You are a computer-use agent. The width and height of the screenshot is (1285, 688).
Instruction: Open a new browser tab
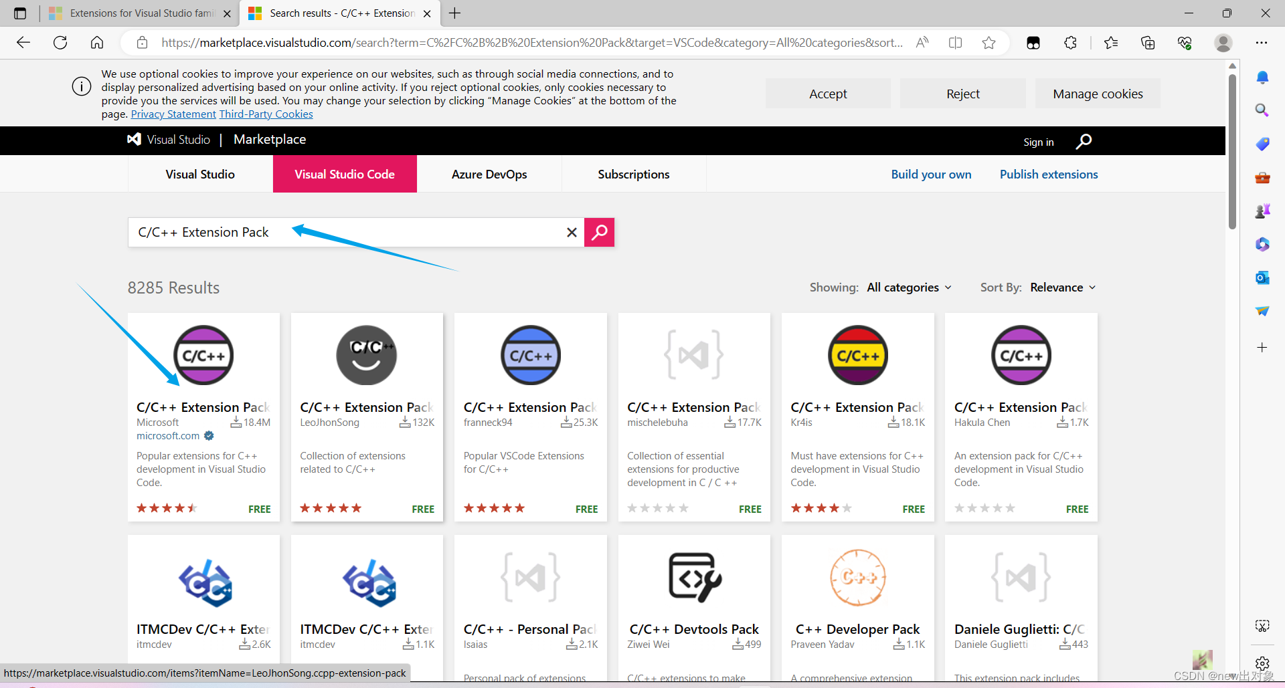point(455,13)
